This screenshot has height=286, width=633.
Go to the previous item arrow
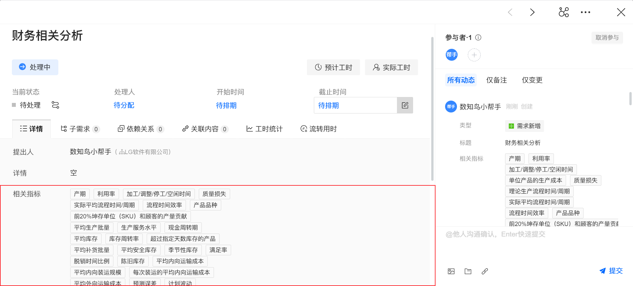tap(510, 12)
